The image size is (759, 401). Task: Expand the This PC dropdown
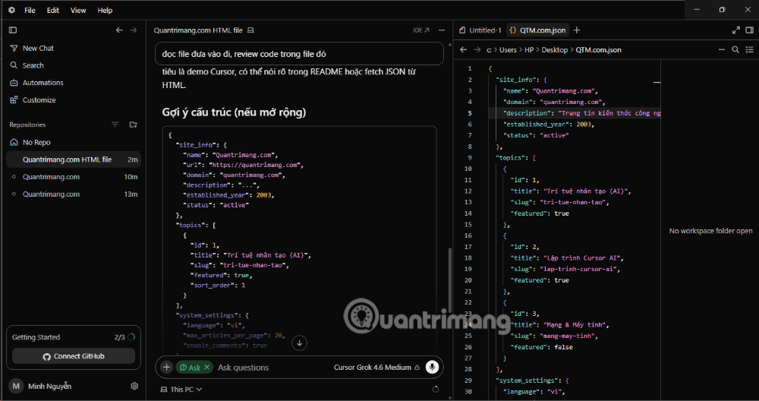tap(181, 390)
